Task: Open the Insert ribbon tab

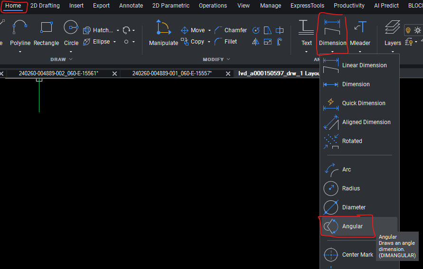Action: (x=76, y=6)
